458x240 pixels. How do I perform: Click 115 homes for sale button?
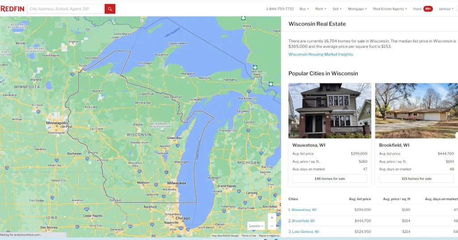(416, 179)
